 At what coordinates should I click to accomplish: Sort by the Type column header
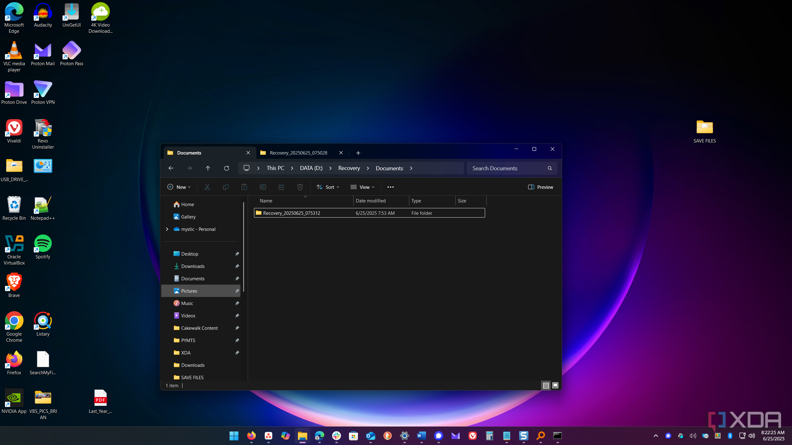[432, 201]
